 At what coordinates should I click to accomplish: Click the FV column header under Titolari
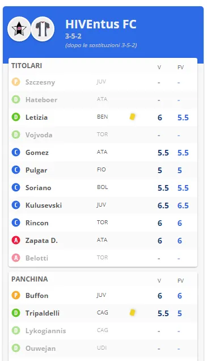180,67
